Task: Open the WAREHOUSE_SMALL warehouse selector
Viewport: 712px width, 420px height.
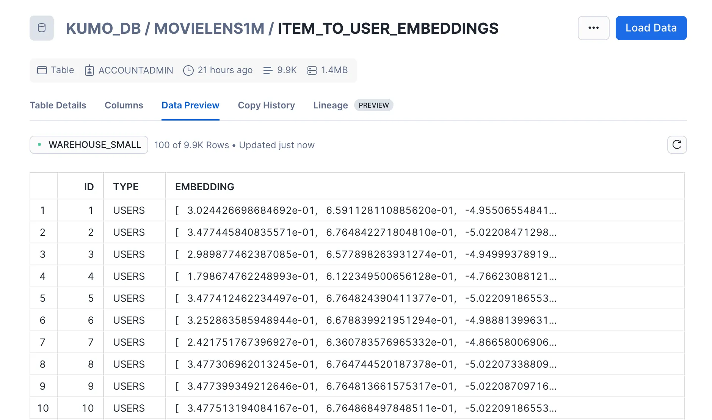Action: click(89, 145)
